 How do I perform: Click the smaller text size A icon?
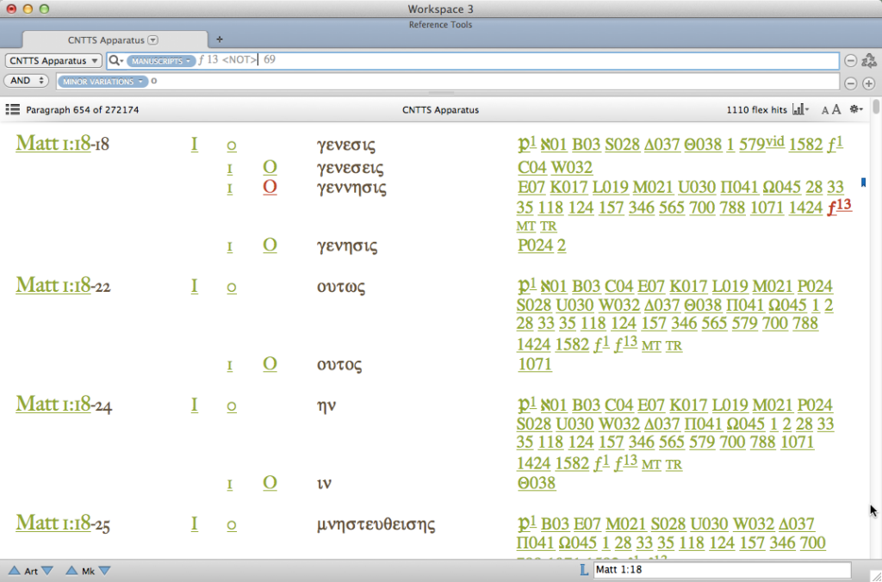pyautogui.click(x=824, y=111)
